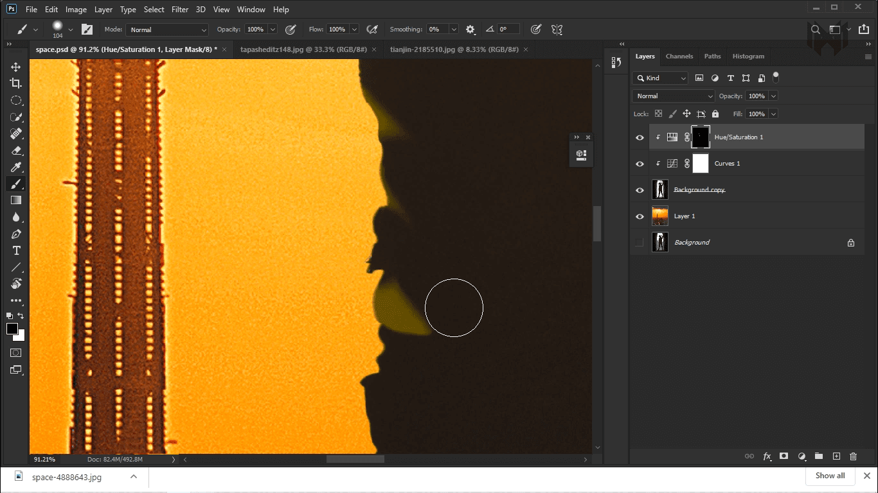Image resolution: width=878 pixels, height=493 pixels.
Task: Open brush Opacity dropdown arrow
Action: click(x=273, y=30)
